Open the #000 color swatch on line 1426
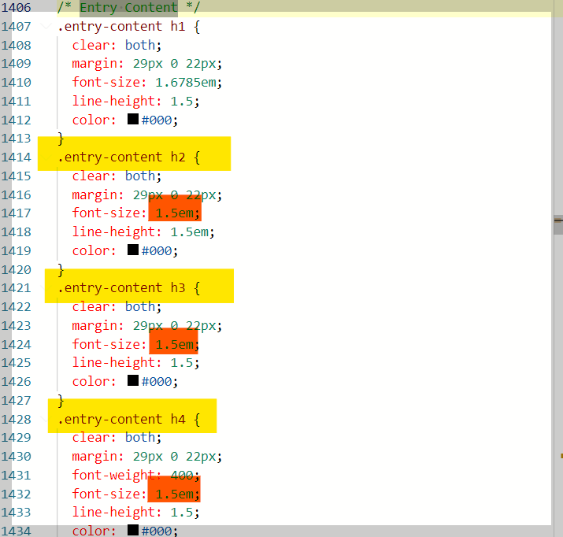 pyautogui.click(x=133, y=380)
